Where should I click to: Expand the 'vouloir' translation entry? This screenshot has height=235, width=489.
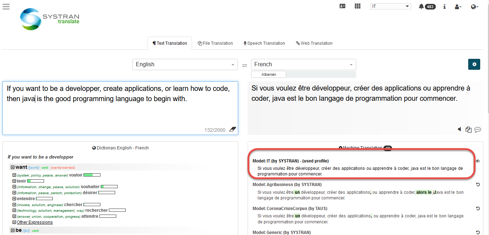click(14, 175)
